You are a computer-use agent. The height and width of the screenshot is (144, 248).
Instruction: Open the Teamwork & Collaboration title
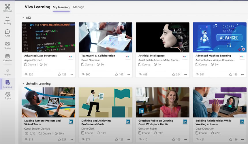coord(98,56)
